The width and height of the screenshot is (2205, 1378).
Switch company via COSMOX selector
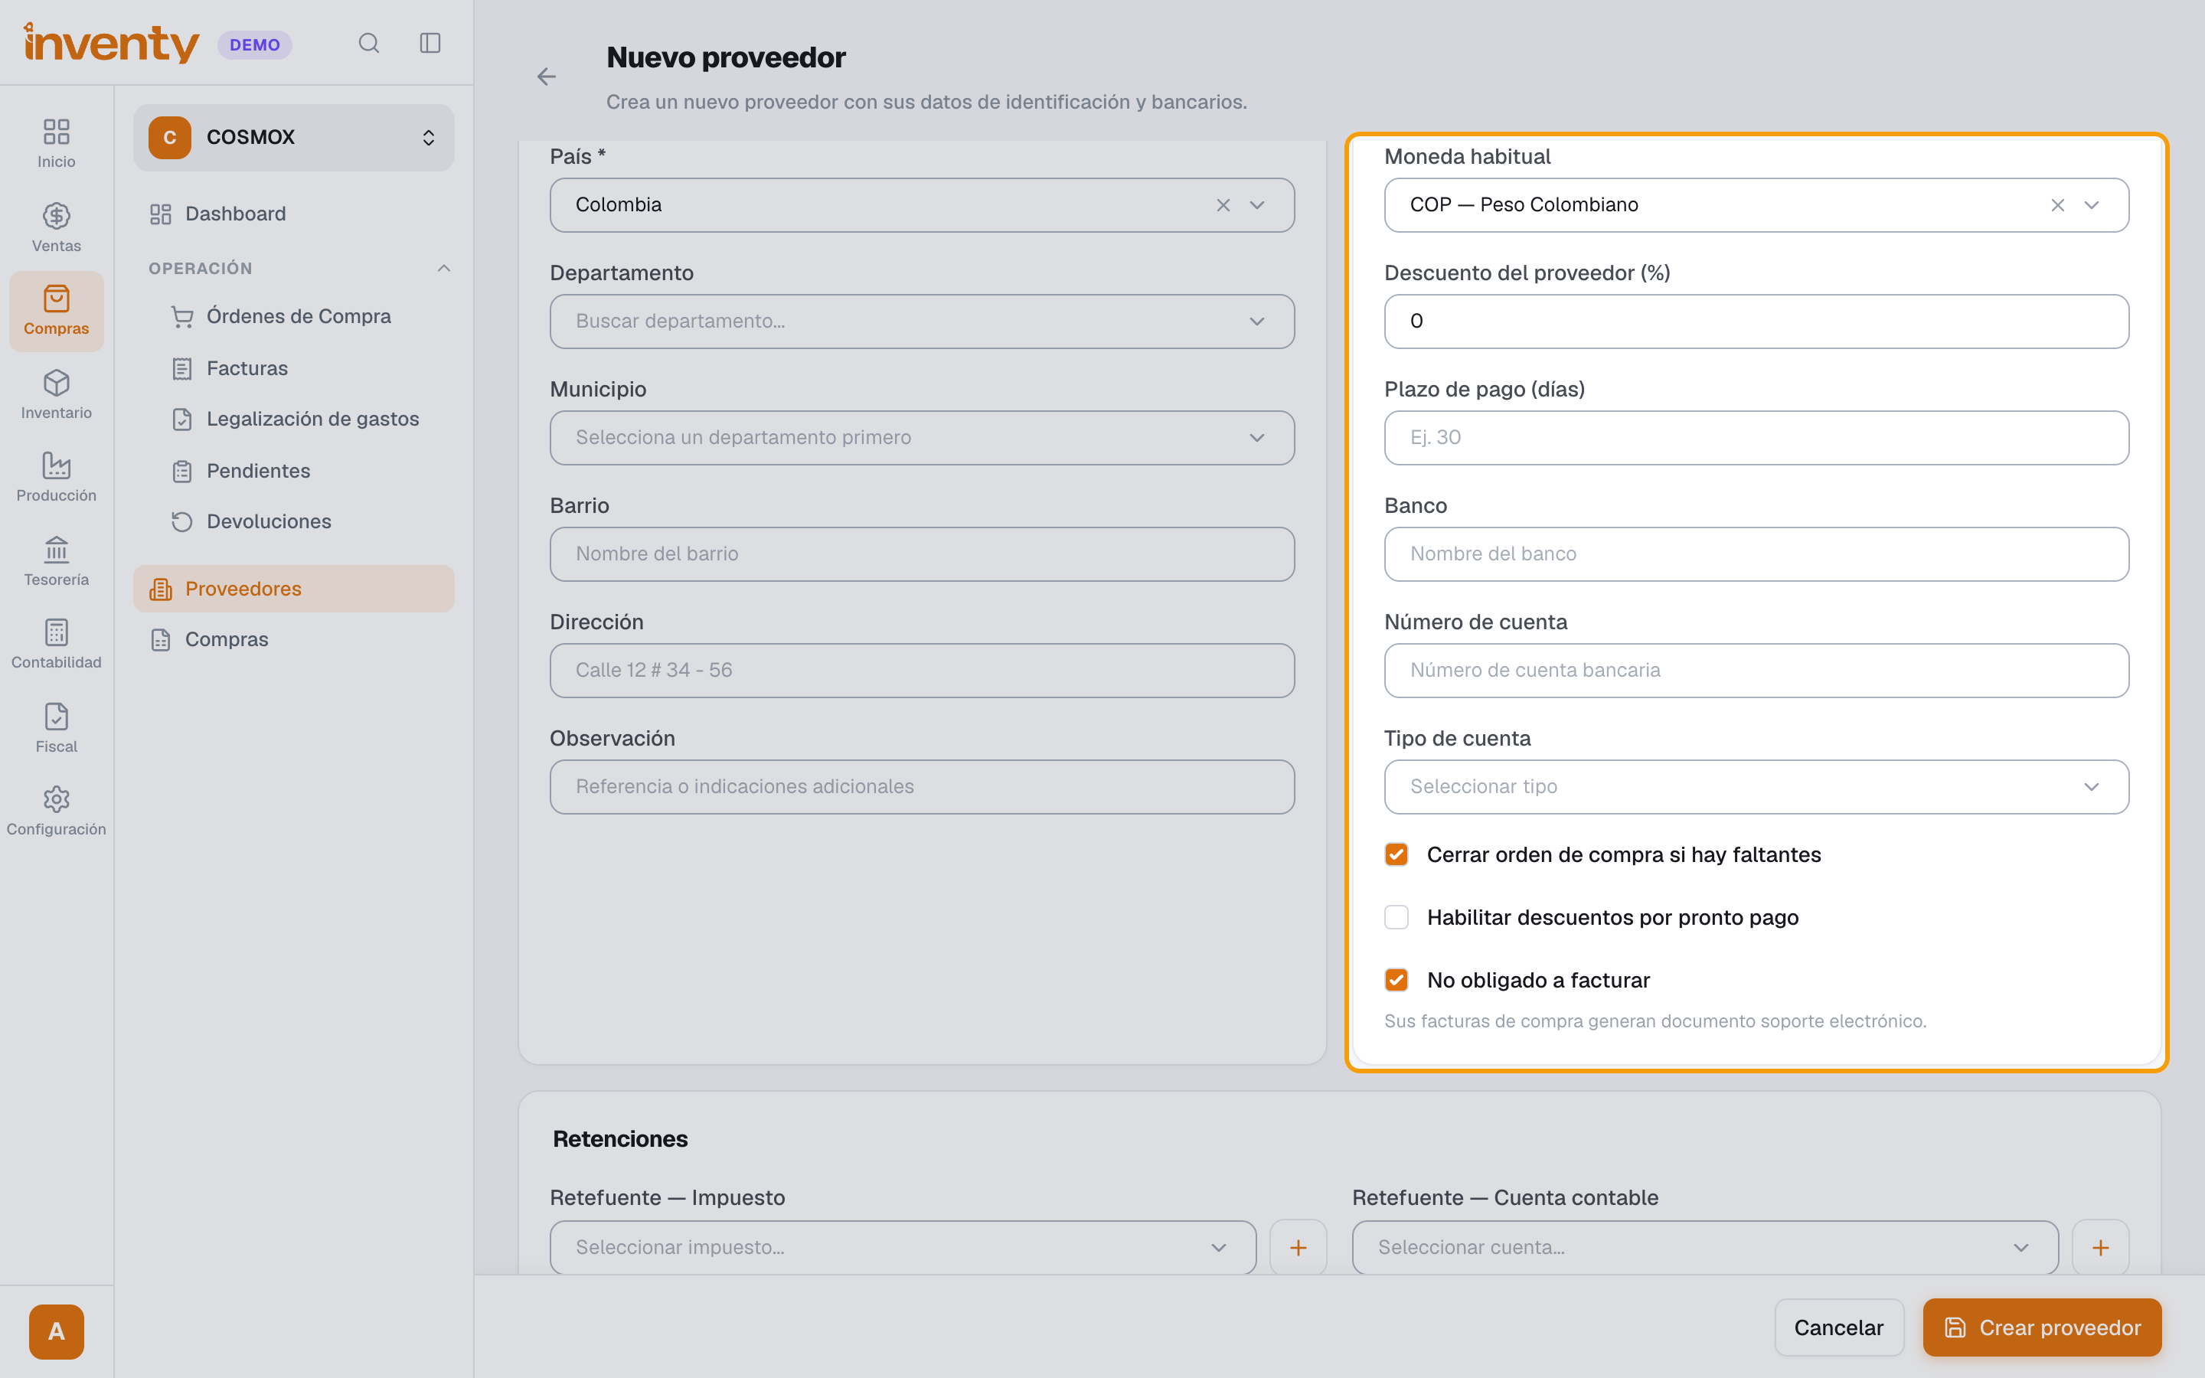(x=293, y=138)
